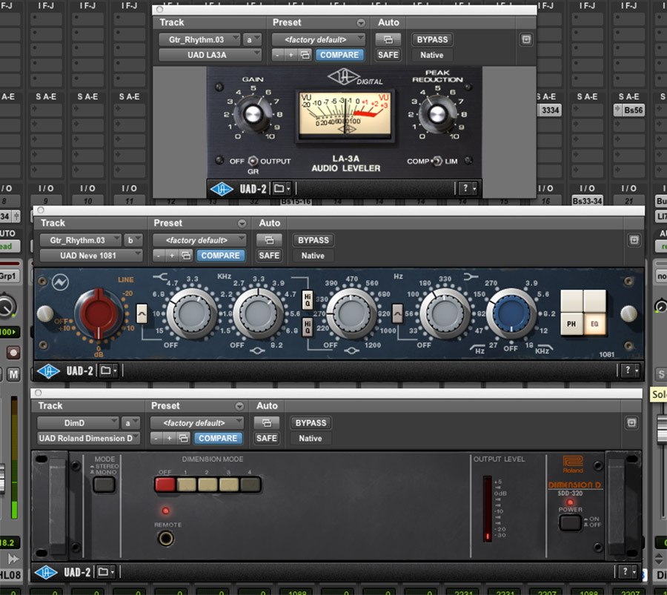Click COMPARE in Neve 1081 window
This screenshot has width=667, height=595.
(x=220, y=256)
